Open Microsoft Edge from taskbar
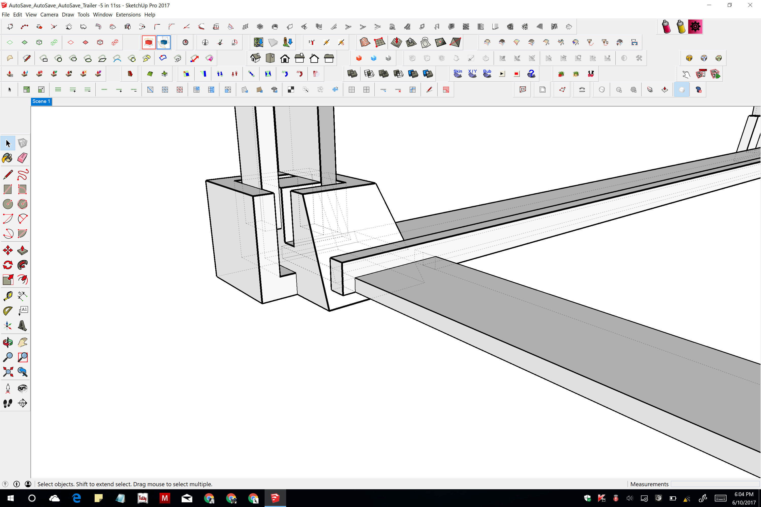This screenshot has height=507, width=761. [x=76, y=498]
